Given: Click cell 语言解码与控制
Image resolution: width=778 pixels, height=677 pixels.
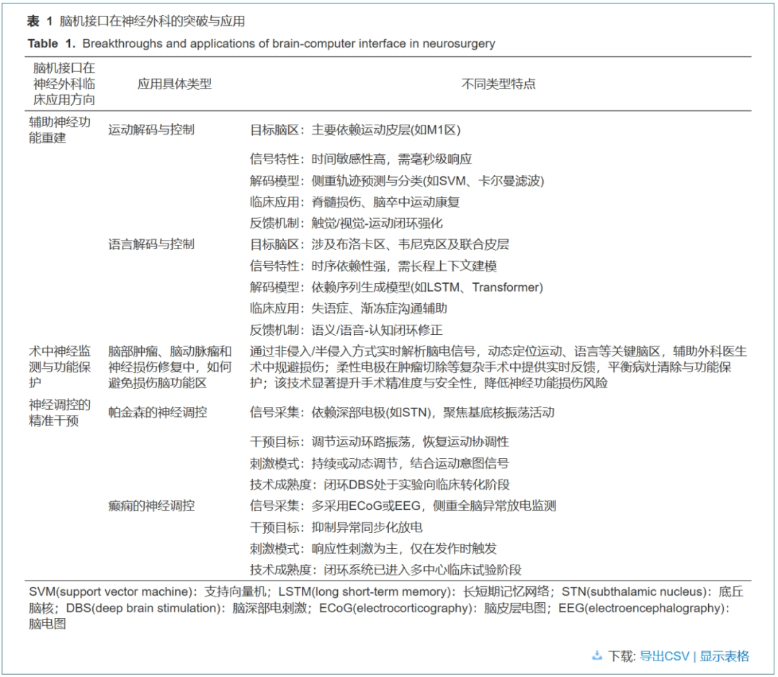Looking at the screenshot, I should (x=151, y=245).
